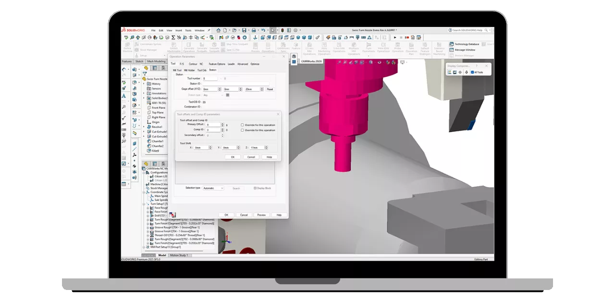Save the part with the floppy disk icon
The image size is (615, 302).
coord(244,30)
